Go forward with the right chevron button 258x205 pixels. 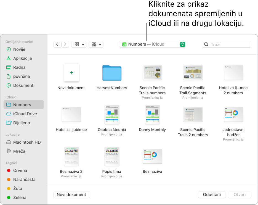[65, 44]
